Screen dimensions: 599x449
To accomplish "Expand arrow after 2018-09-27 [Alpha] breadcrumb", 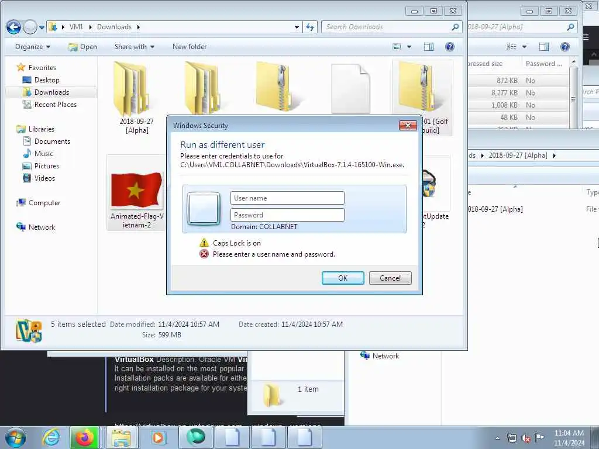I will pyautogui.click(x=554, y=156).
